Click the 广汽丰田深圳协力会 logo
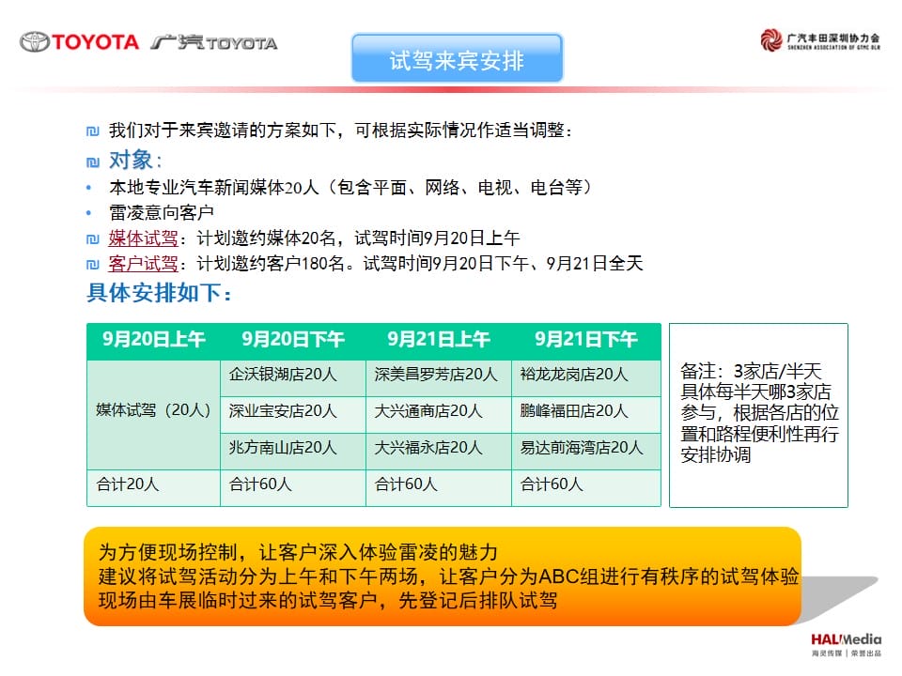This screenshot has width=902, height=676. [x=820, y=40]
